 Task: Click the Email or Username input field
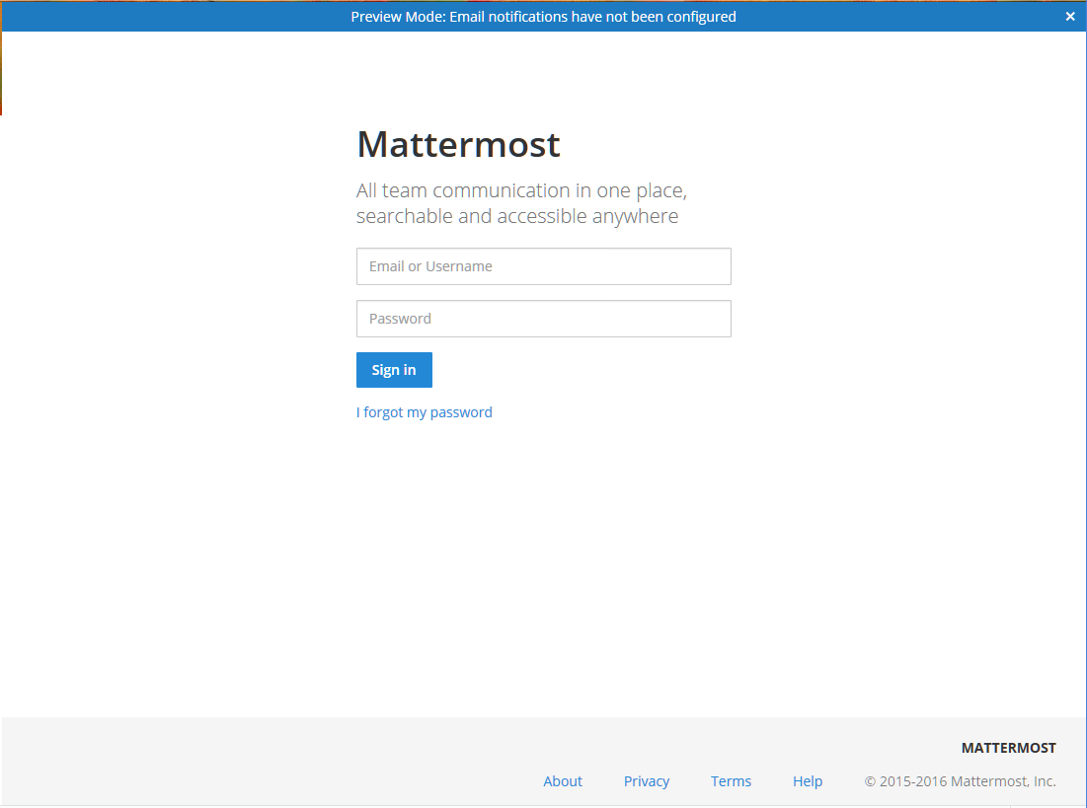click(543, 266)
